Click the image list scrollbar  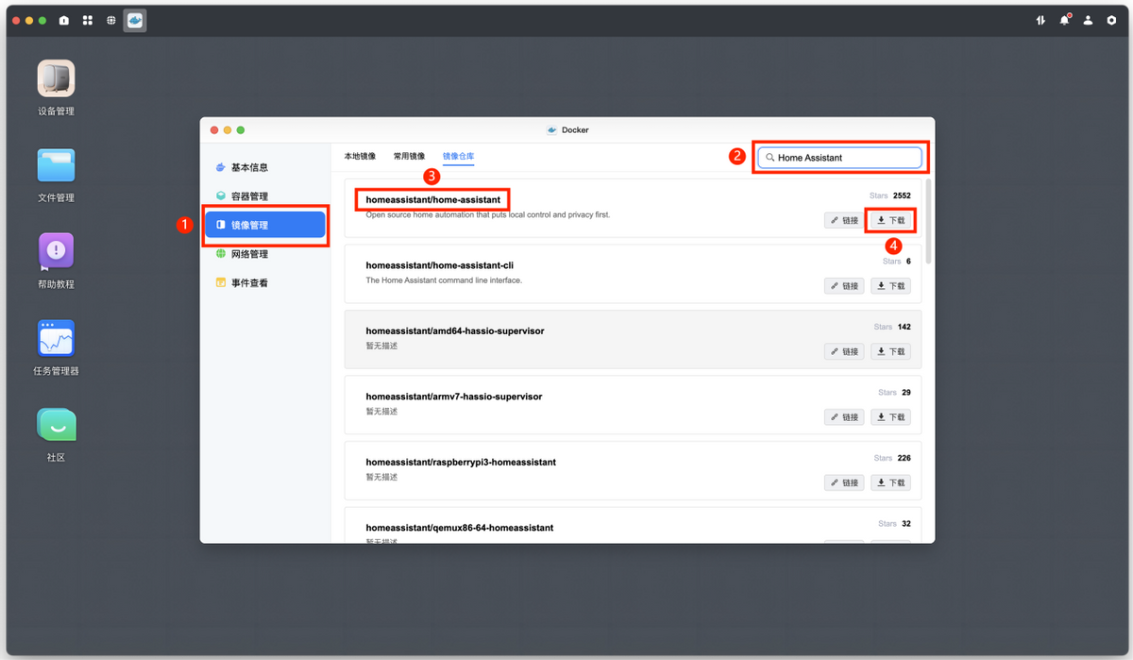(x=928, y=220)
